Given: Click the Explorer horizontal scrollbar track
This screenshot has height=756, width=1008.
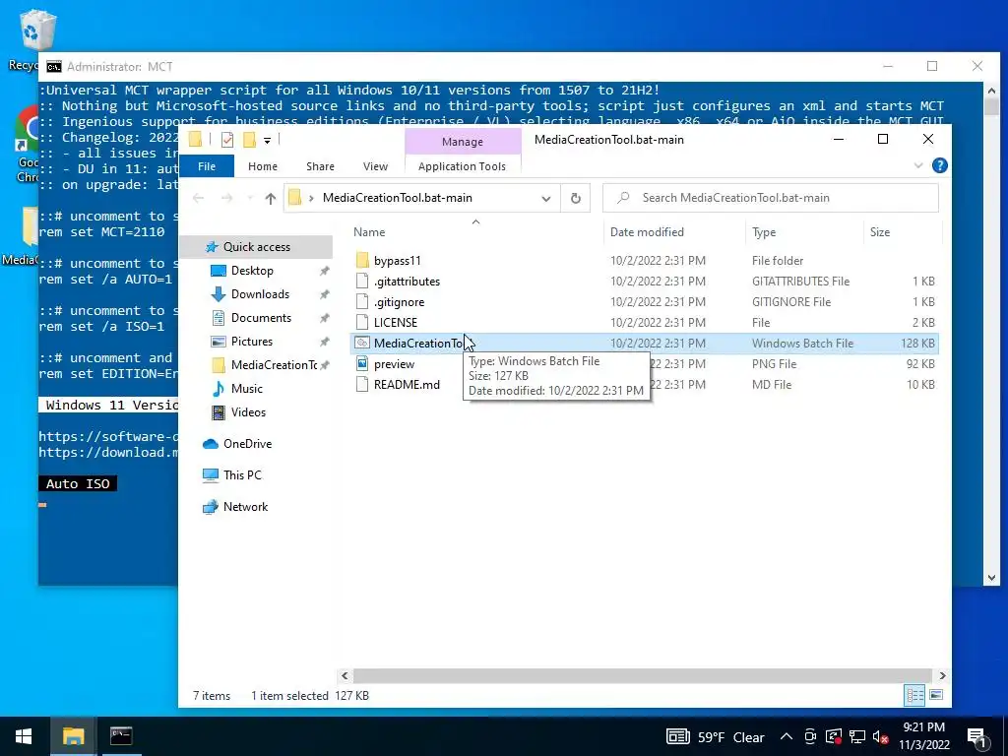Looking at the screenshot, I should pyautogui.click(x=643, y=675).
